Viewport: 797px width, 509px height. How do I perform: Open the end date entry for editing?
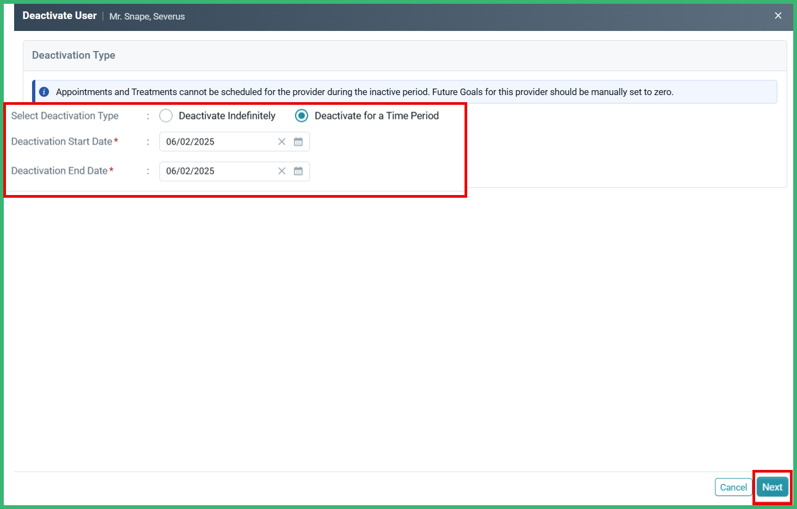(217, 171)
